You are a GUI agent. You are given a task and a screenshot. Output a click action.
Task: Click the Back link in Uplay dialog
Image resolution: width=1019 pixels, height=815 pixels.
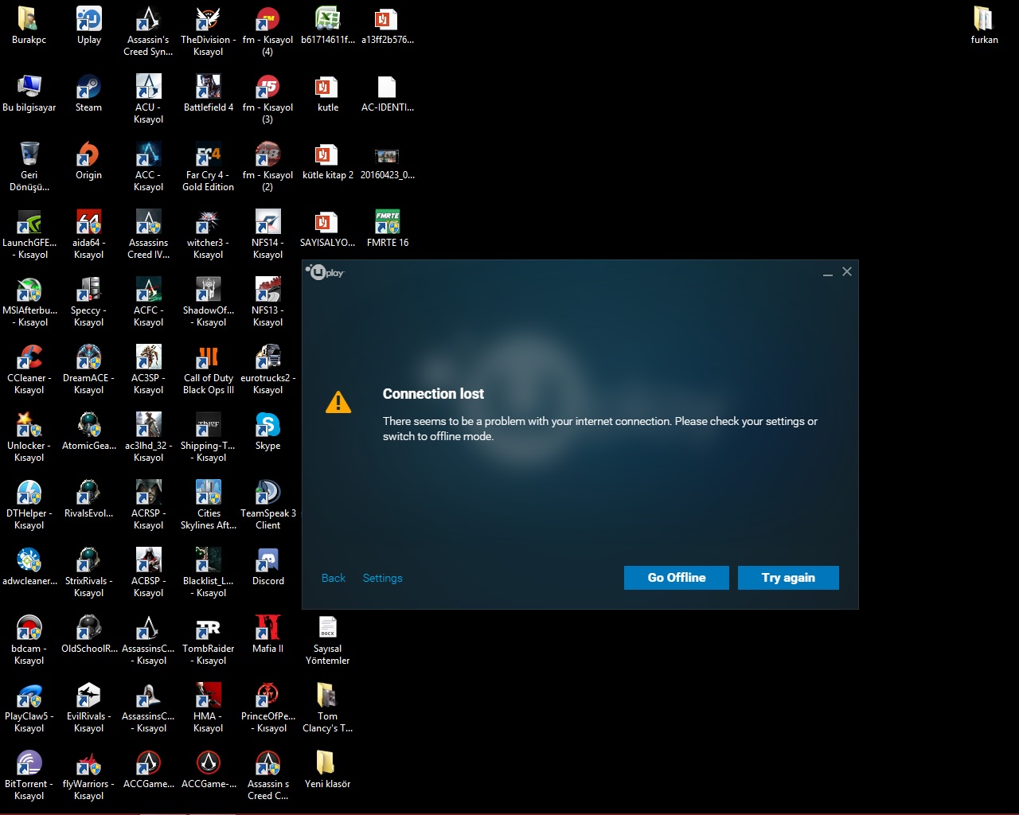click(333, 578)
